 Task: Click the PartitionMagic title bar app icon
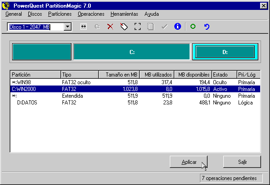(6, 6)
